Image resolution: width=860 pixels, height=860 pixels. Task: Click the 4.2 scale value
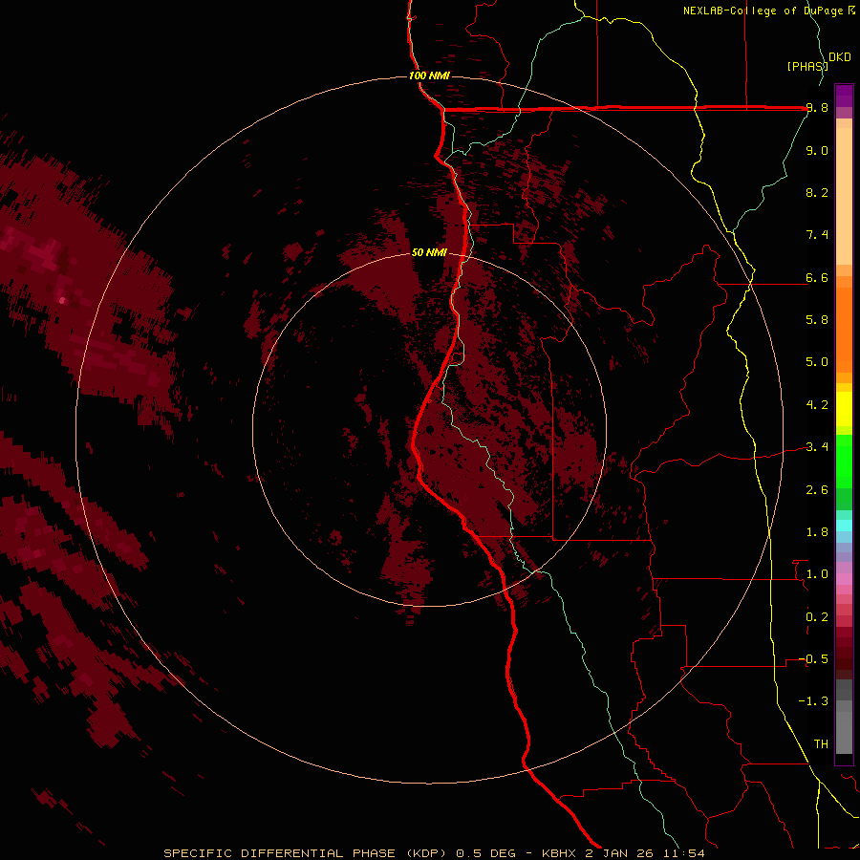coord(817,405)
